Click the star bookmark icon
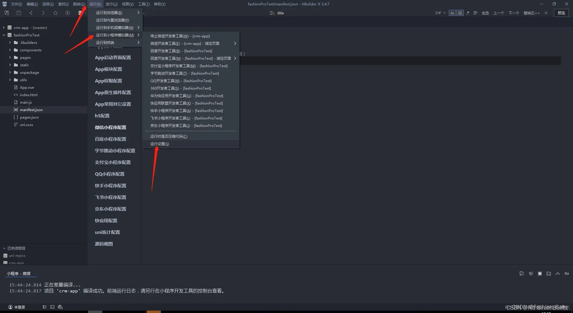 (56, 13)
